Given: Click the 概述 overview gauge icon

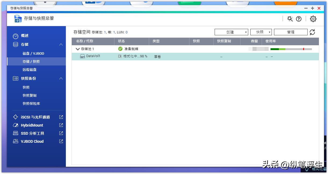Looking at the screenshot, I should [x=16, y=36].
